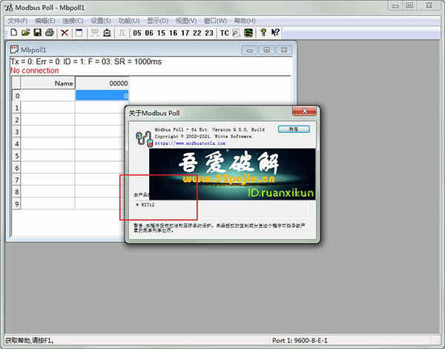Select row header 3 in Mbpoll1
The image size is (445, 349).
(x=17, y=131)
